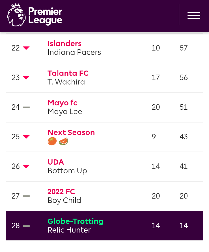Click the red down arrow beside rank 25
209x252 pixels.
tap(26, 137)
